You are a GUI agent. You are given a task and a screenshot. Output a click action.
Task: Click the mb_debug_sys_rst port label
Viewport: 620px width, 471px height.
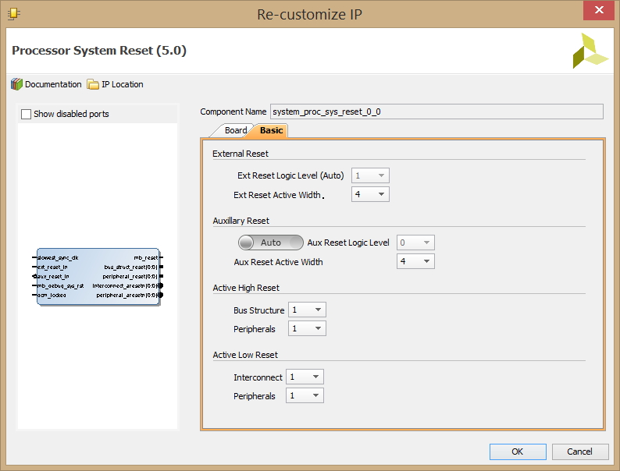[x=60, y=286]
